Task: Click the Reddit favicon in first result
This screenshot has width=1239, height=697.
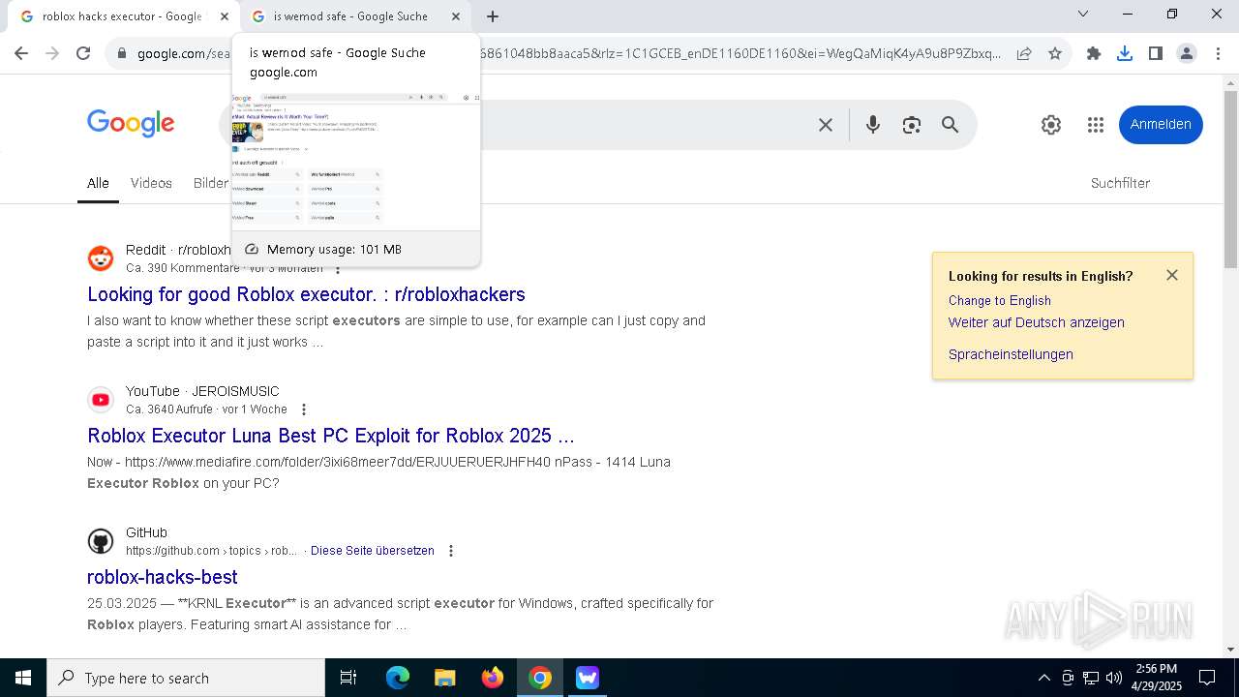Action: 101,258
